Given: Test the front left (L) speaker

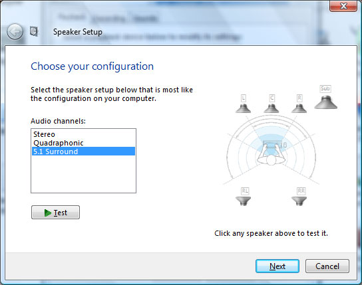Looking at the screenshot, I should coord(243,108).
